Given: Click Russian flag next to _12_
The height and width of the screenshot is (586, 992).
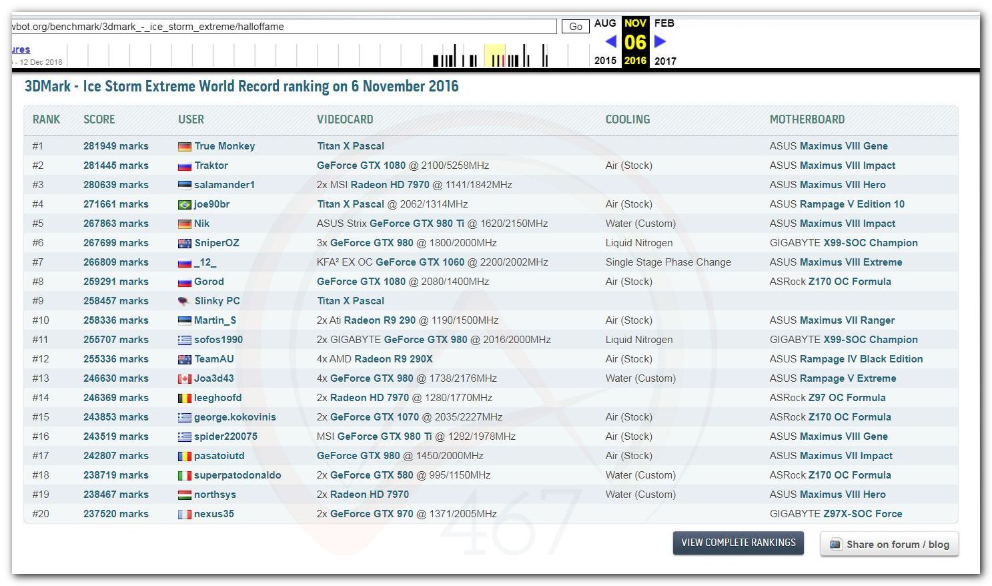Looking at the screenshot, I should [185, 263].
